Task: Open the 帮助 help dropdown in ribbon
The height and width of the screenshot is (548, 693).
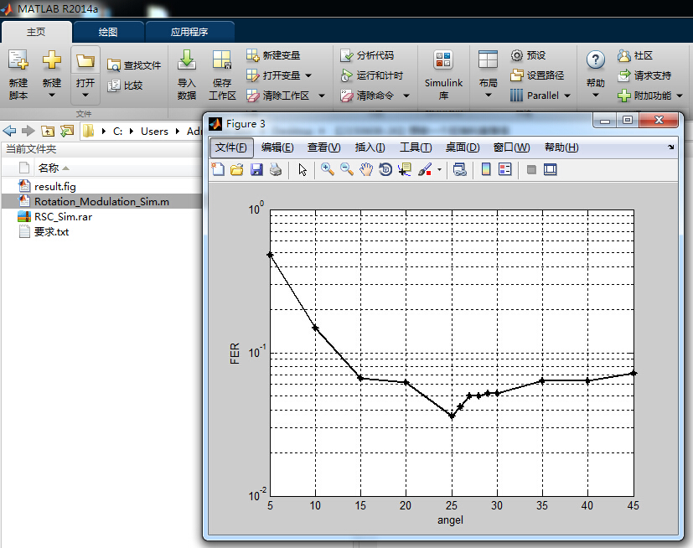Action: (595, 75)
